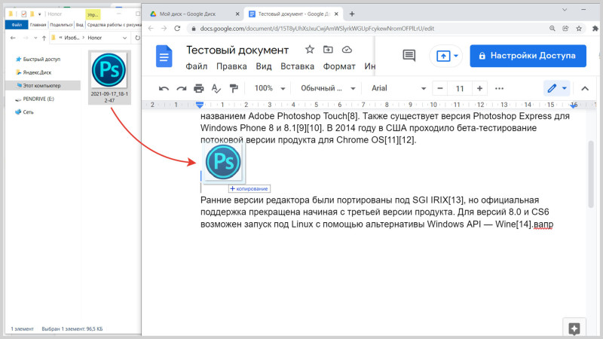The image size is (603, 339).
Task: Go up one folder in Explorer
Action: (x=44, y=38)
